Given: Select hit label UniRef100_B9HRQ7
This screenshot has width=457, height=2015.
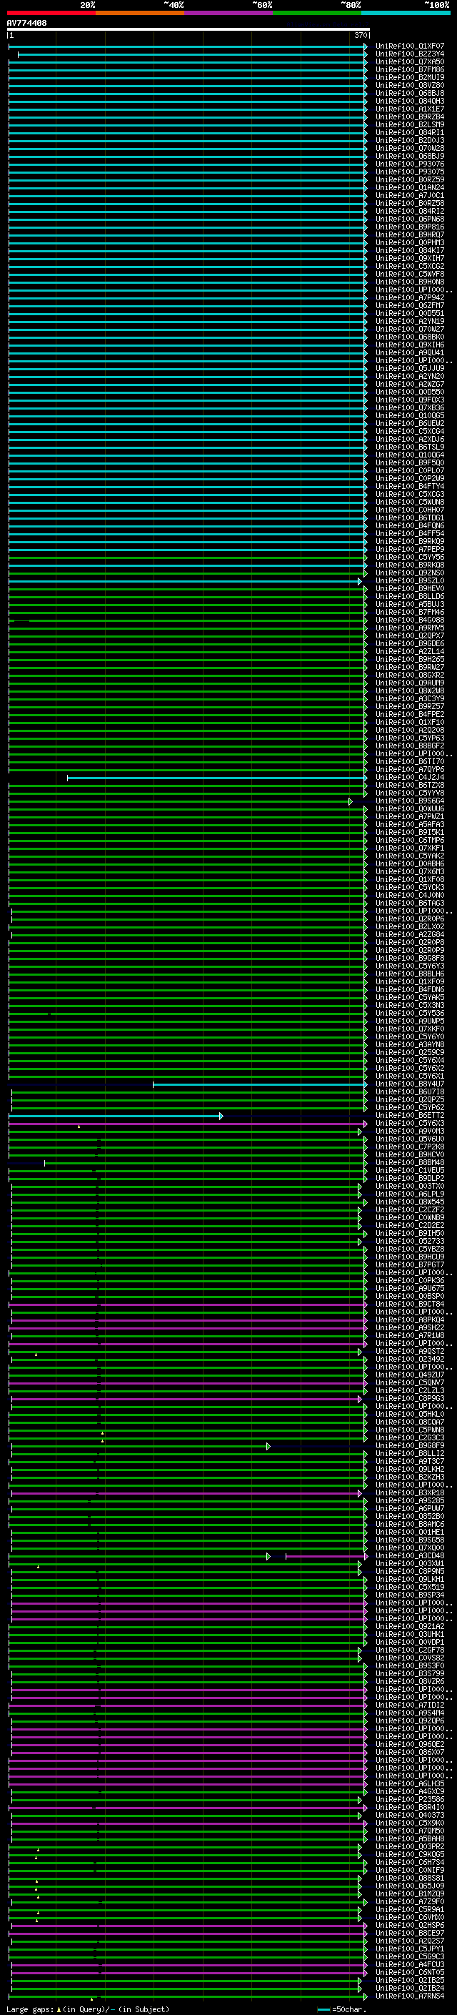Looking at the screenshot, I should pyautogui.click(x=409, y=234).
